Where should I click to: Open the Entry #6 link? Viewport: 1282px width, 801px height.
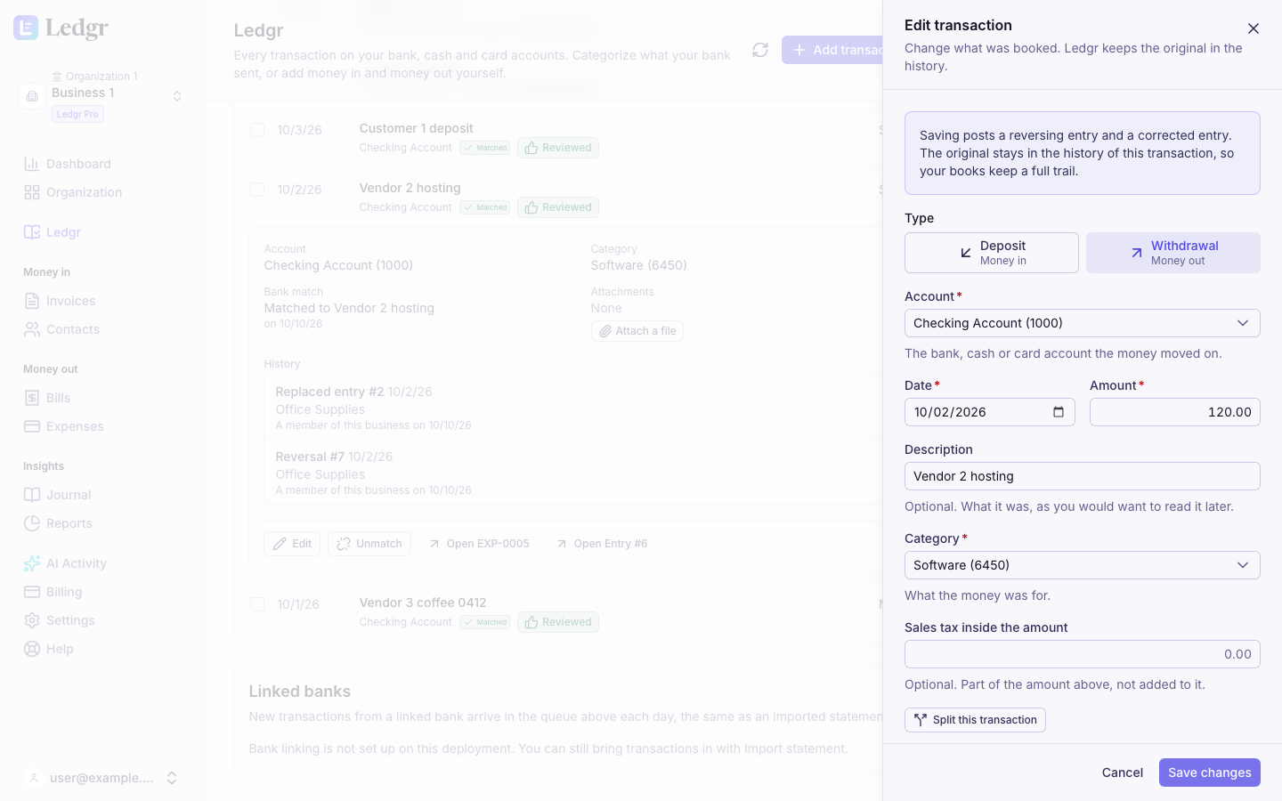602,544
